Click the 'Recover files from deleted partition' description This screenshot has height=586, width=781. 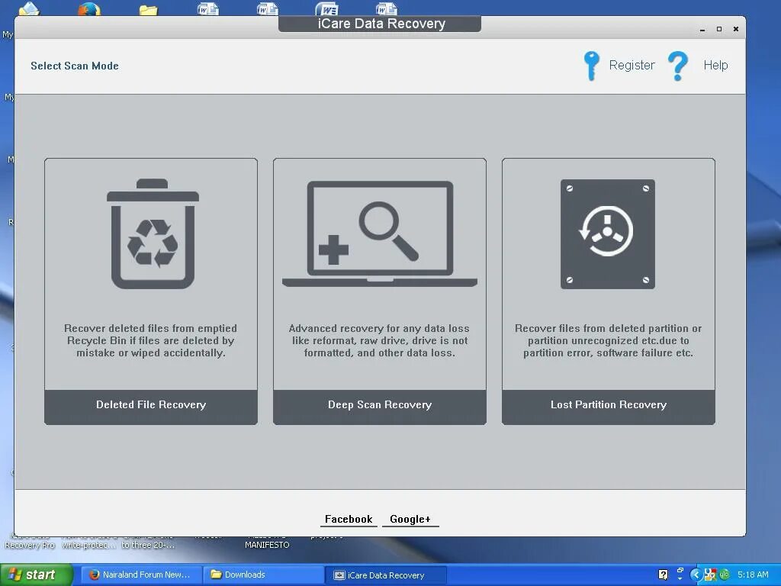coord(608,341)
